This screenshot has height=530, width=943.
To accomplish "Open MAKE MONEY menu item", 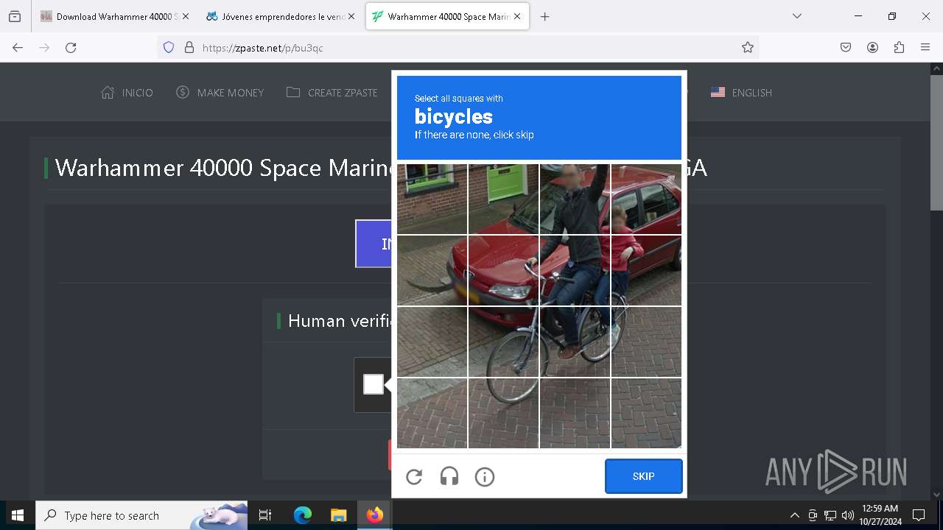I will [x=220, y=93].
